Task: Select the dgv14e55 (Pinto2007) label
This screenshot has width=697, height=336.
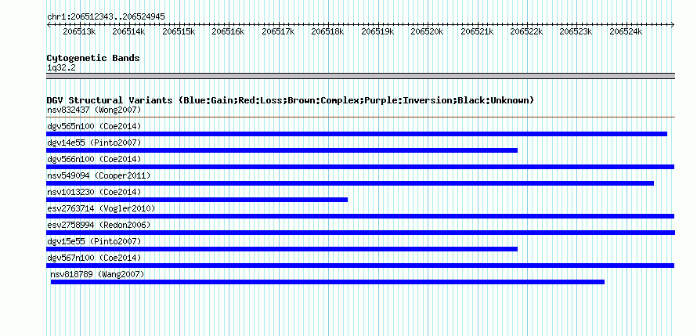Action: coord(94,143)
